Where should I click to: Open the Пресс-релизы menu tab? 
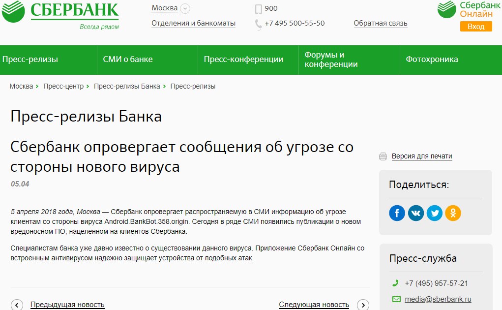pos(48,60)
